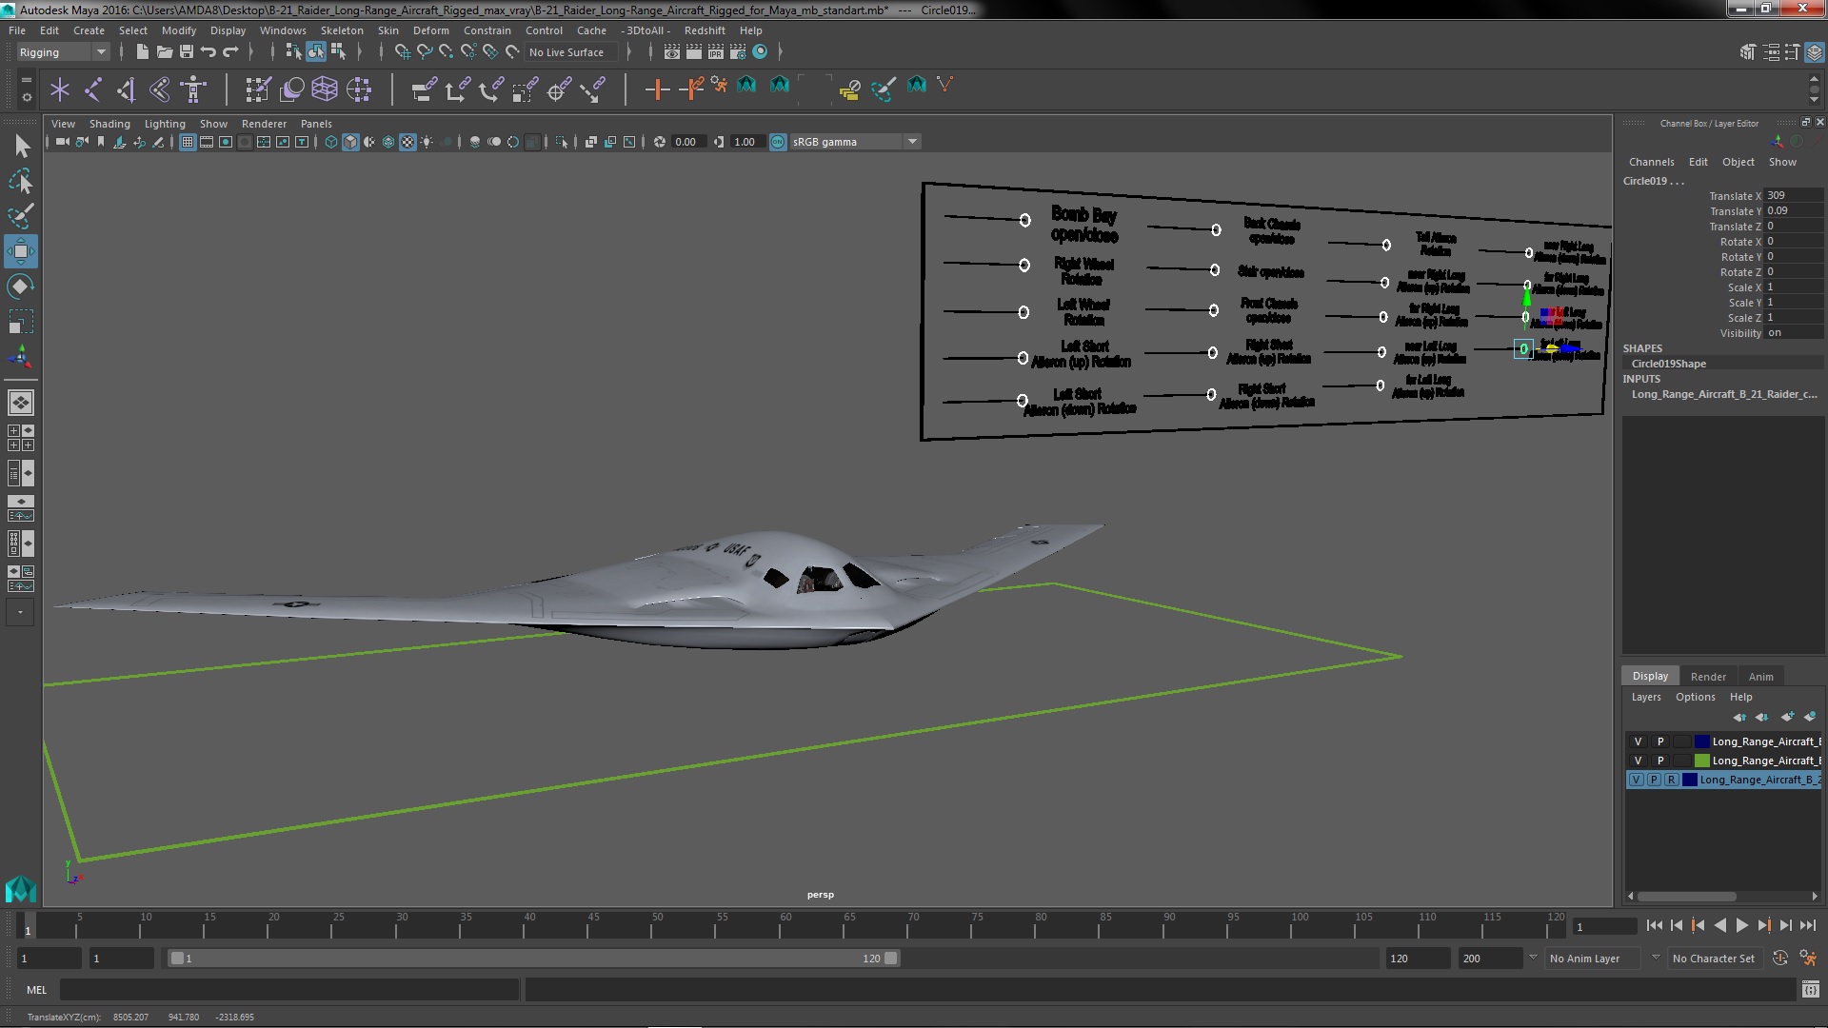Screen dimensions: 1828x1028
Task: Open the Constrain menu
Action: (487, 30)
